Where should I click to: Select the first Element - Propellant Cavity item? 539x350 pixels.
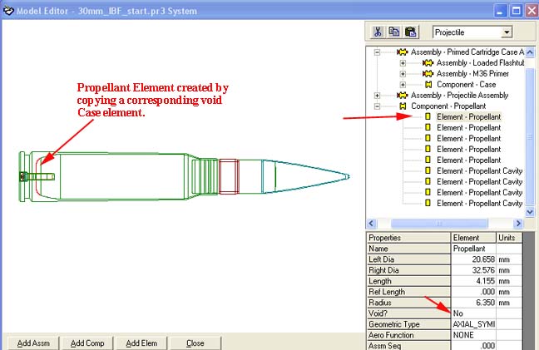click(x=479, y=171)
